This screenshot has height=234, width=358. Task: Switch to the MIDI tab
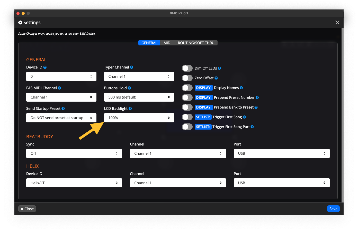coord(167,43)
